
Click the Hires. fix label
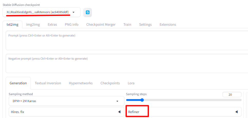coord(17,112)
